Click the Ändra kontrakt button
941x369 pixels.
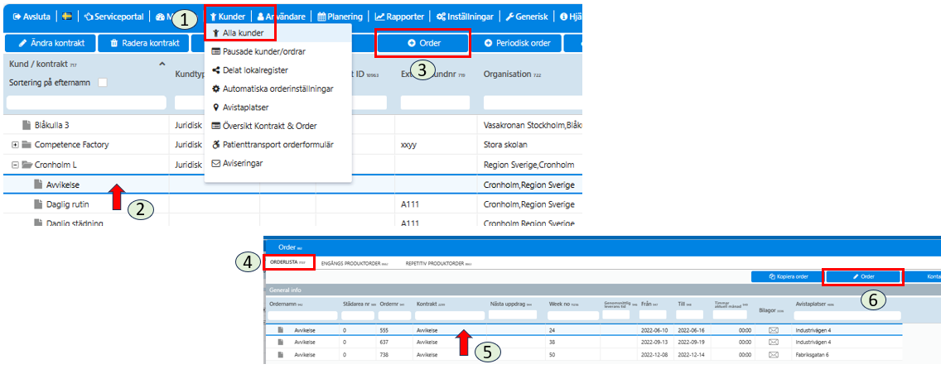point(49,43)
